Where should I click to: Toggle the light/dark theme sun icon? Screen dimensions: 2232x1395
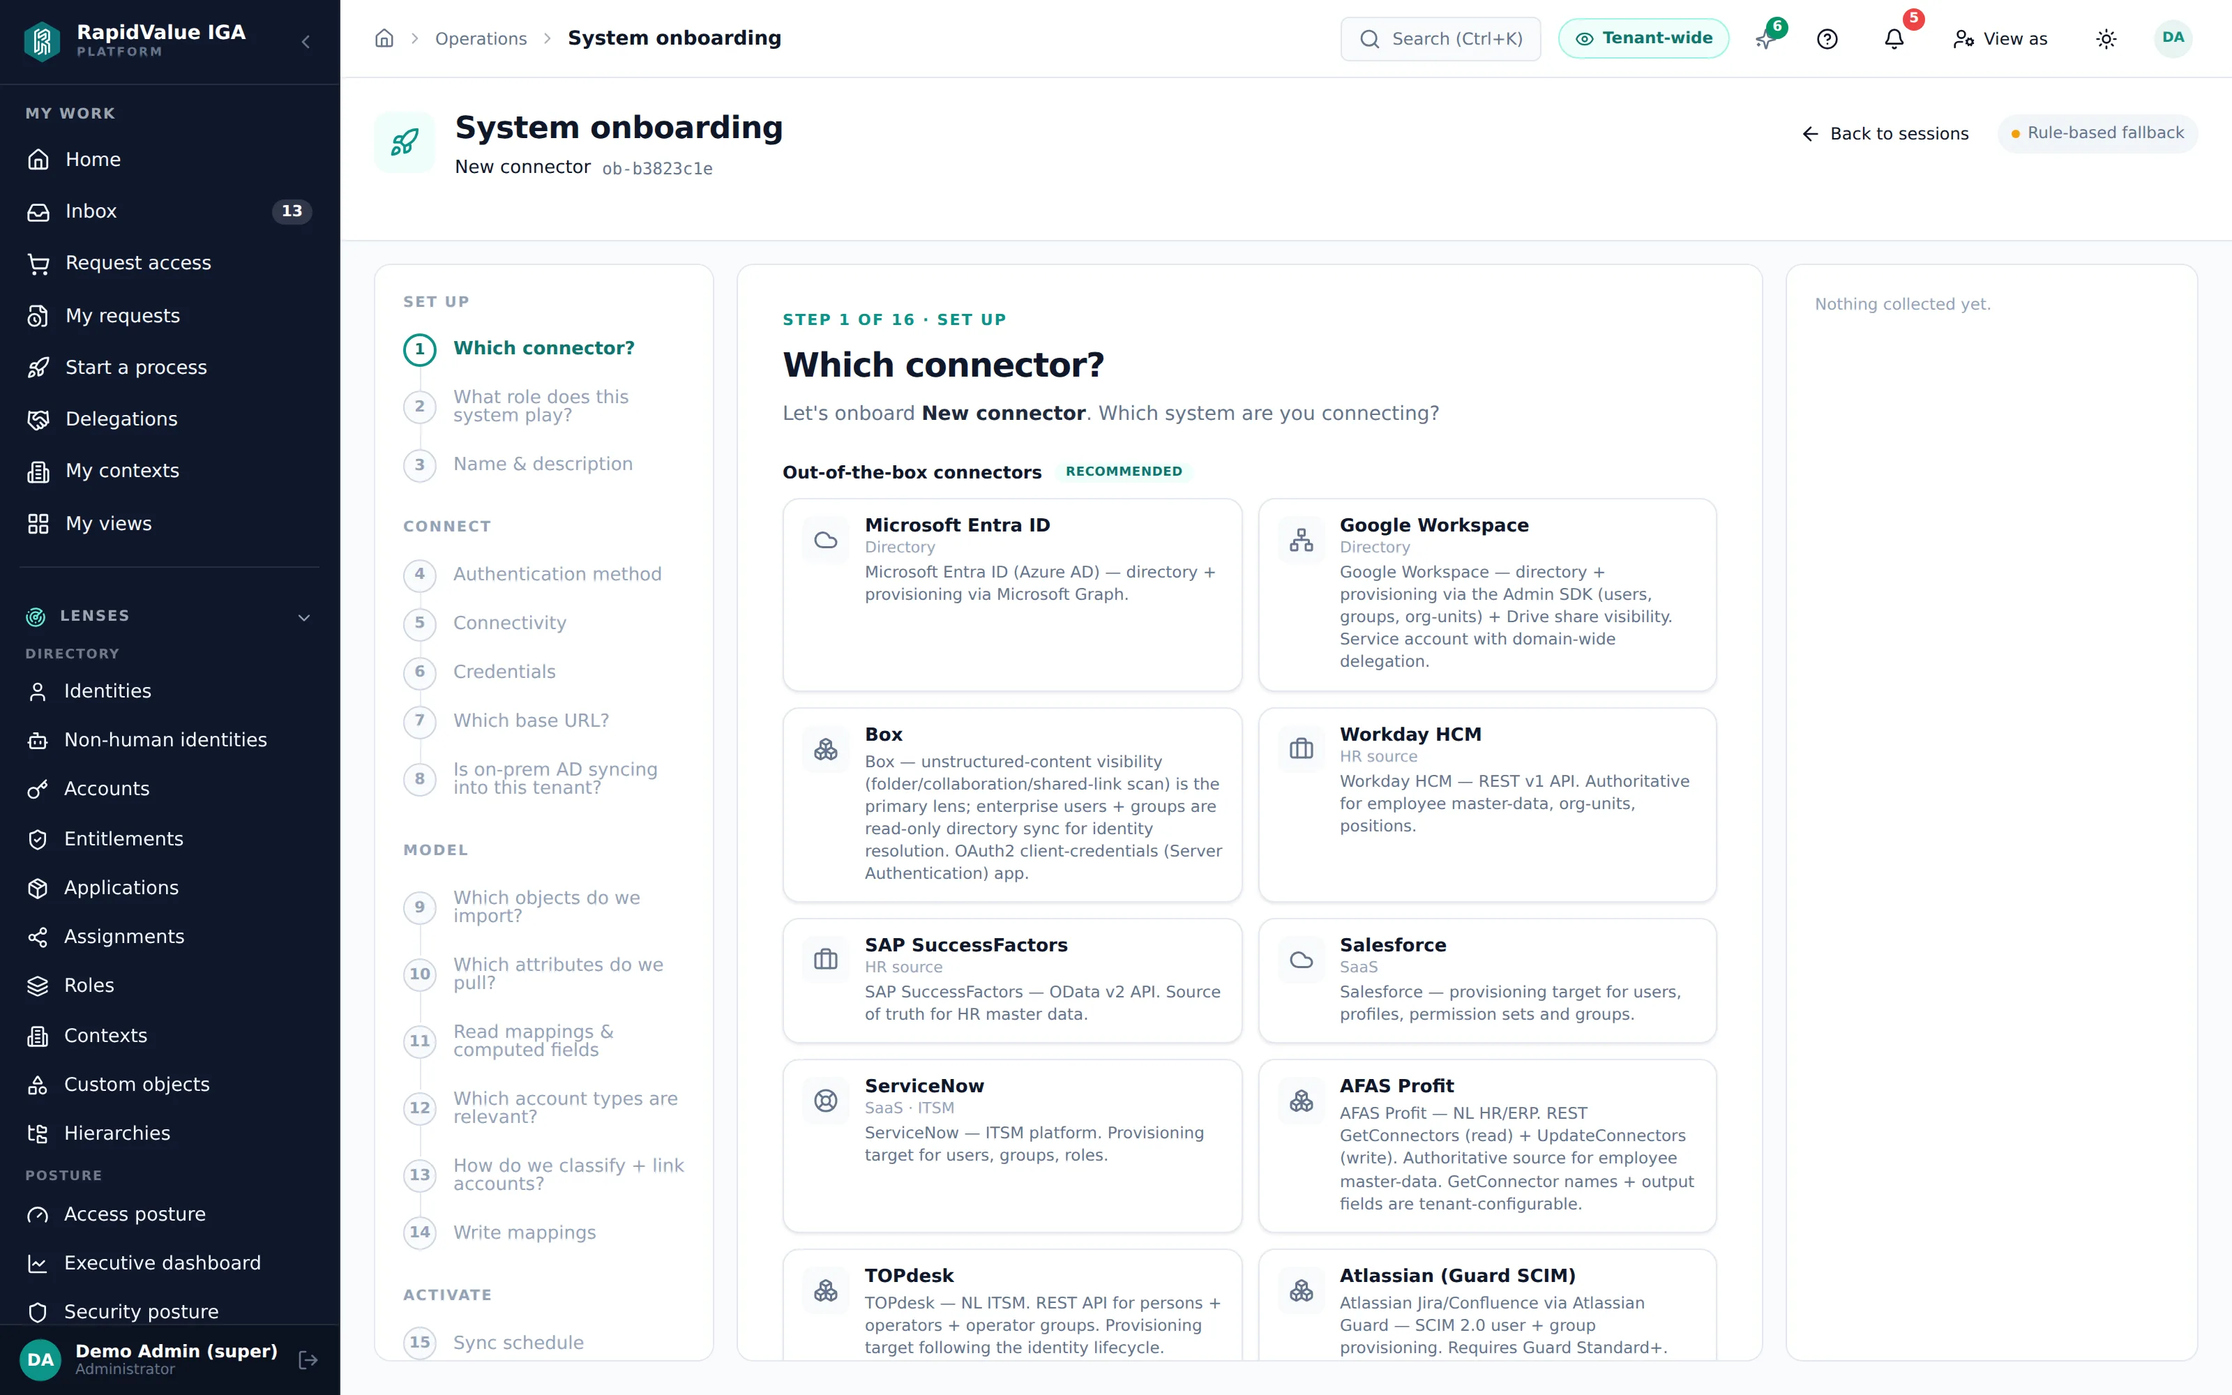coord(2106,39)
